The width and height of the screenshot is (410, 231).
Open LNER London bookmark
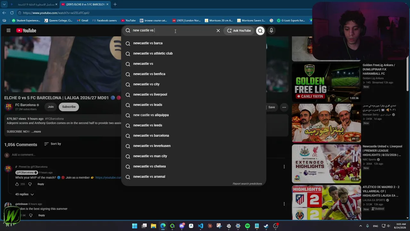click(186, 21)
